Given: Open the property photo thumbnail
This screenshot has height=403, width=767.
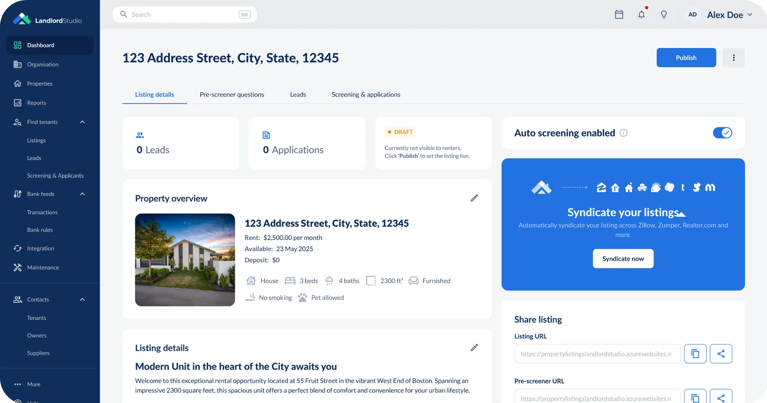Looking at the screenshot, I should click(185, 260).
